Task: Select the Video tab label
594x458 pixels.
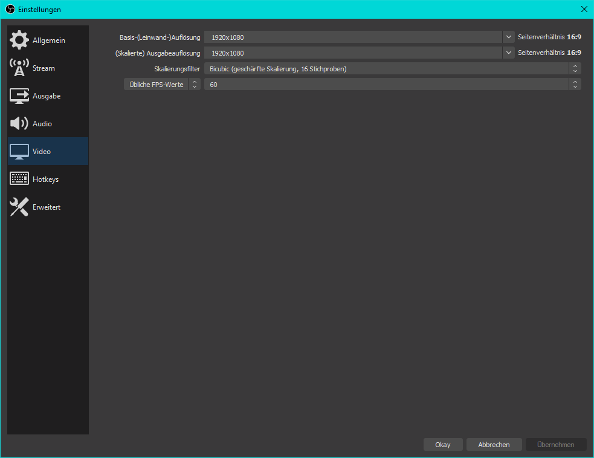Action: [41, 152]
